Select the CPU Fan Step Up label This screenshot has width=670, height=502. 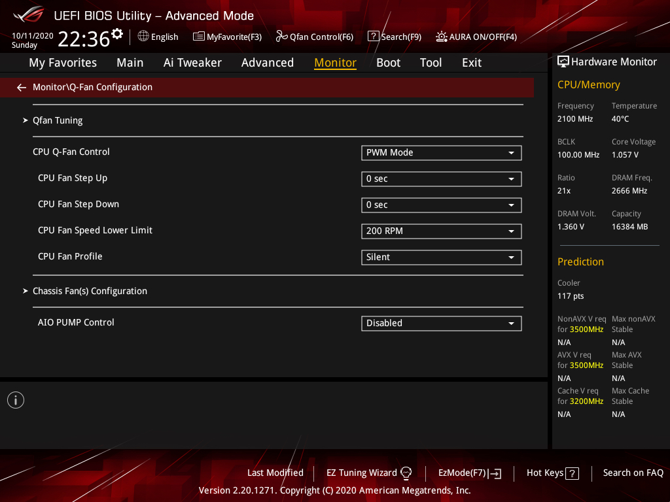73,178
